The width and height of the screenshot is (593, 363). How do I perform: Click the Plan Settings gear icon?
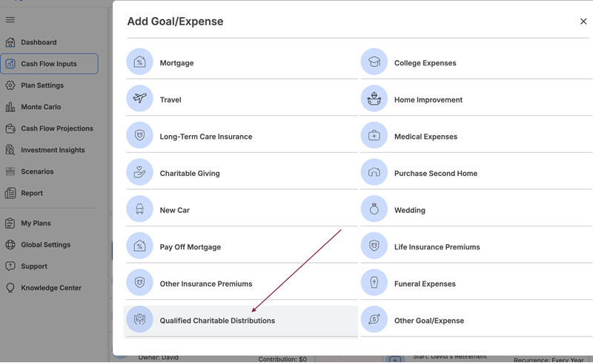[10, 85]
